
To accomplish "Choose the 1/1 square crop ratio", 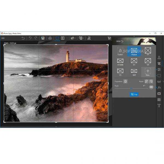I will (x=148, y=51).
